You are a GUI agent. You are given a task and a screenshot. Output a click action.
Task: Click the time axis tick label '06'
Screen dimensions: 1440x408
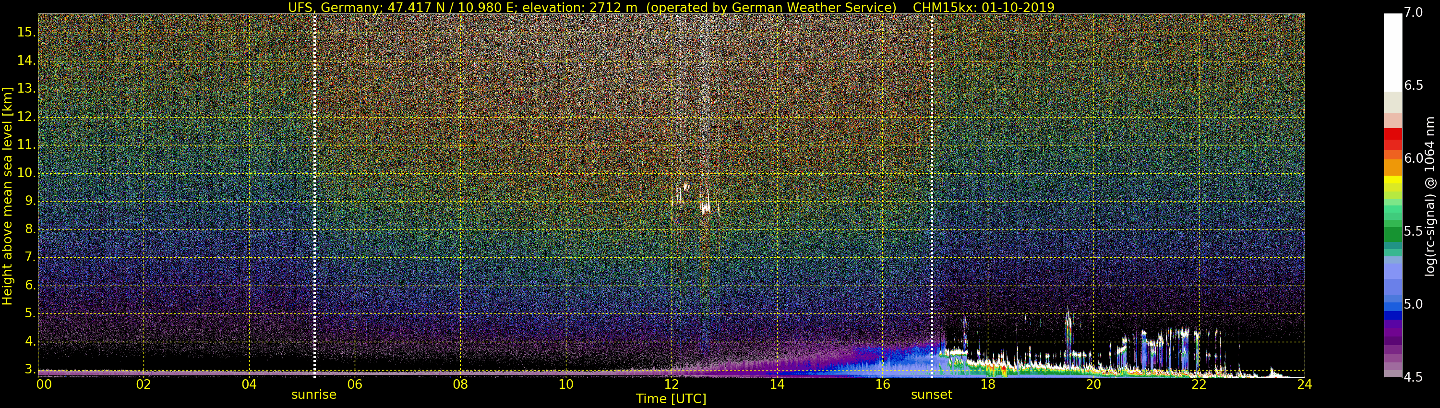click(355, 384)
